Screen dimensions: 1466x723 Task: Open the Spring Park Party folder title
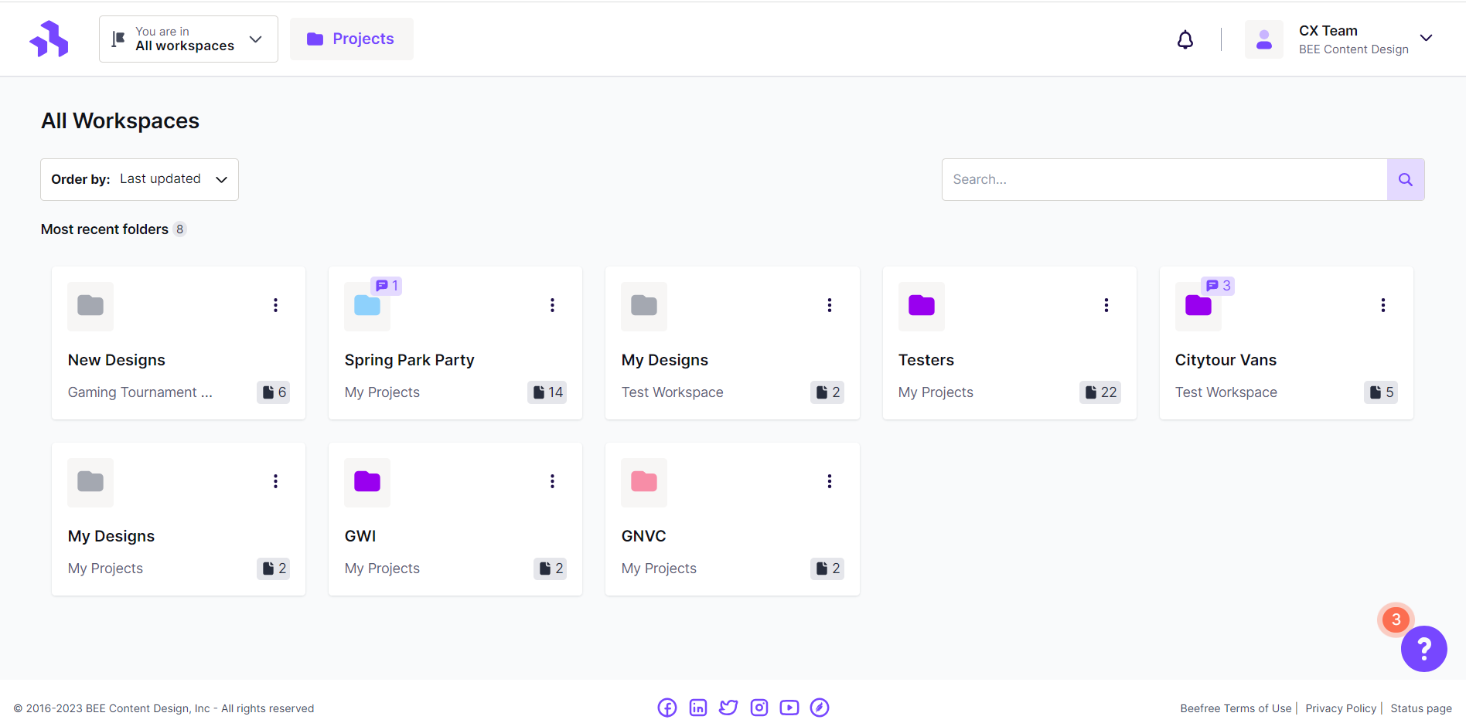click(410, 360)
